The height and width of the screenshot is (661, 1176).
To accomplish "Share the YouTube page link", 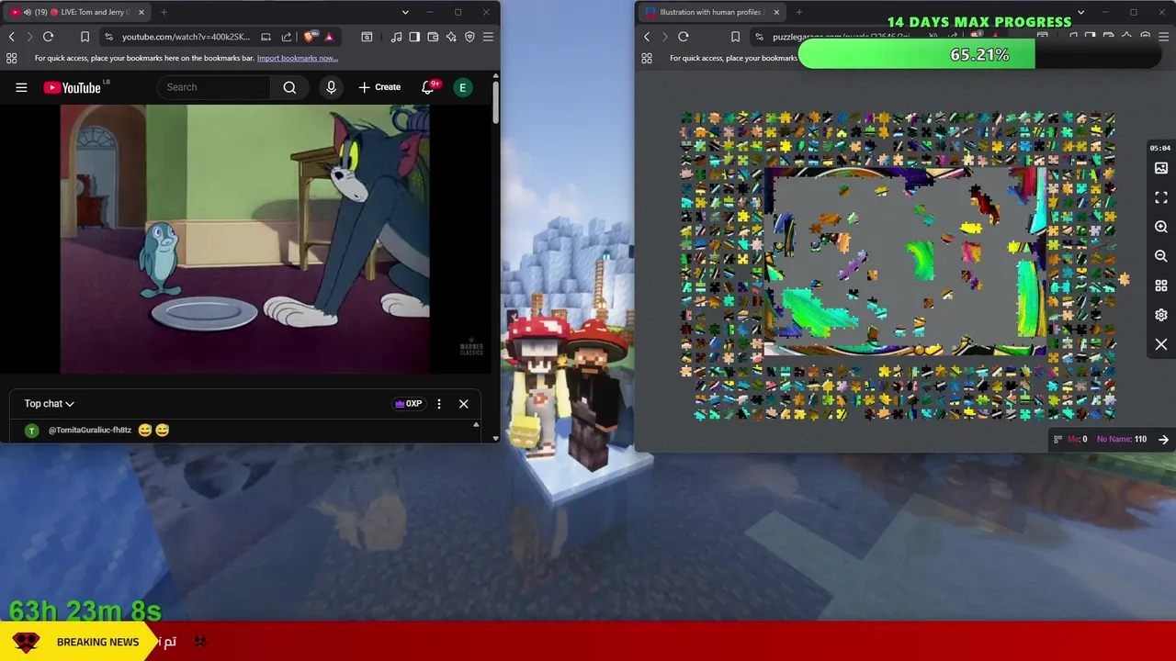I will coord(286,37).
